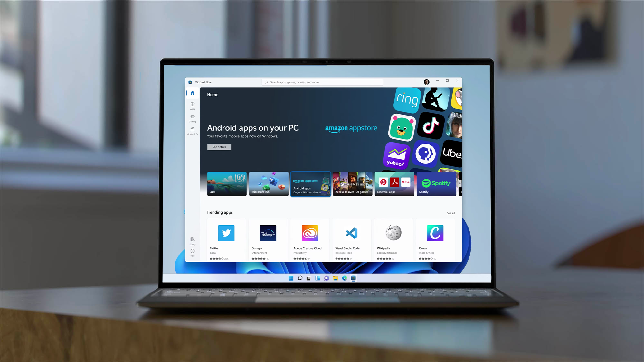Select the Adobe Creative Cloud icon
644x362 pixels.
[x=310, y=233]
